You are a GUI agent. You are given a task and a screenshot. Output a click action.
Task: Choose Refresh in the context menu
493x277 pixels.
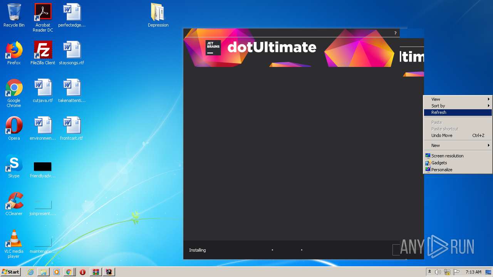tap(458, 112)
